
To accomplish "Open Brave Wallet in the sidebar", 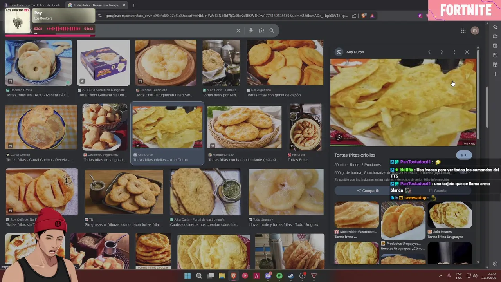I will (495, 46).
